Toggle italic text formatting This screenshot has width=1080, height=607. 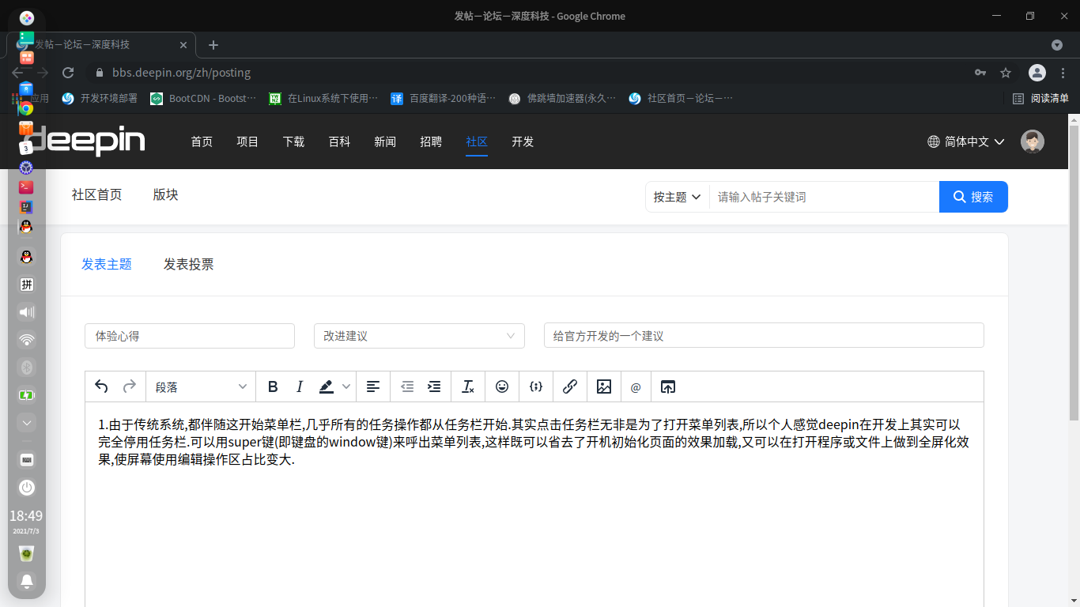pyautogui.click(x=300, y=386)
